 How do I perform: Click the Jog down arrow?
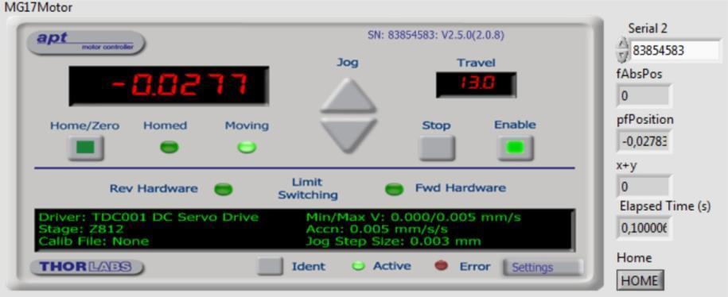(x=348, y=135)
